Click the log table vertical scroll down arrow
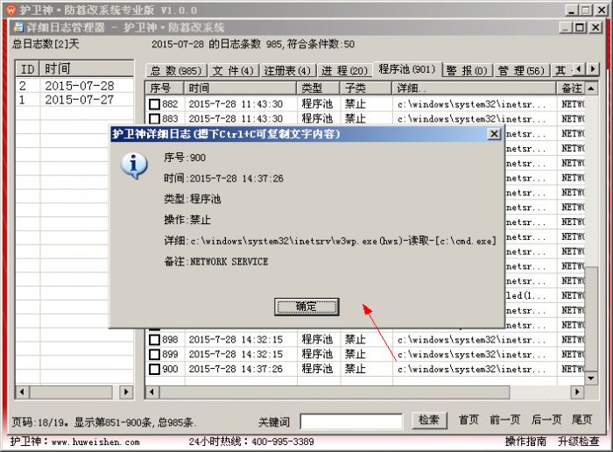Screen dimensions: 613x452 click(591, 378)
